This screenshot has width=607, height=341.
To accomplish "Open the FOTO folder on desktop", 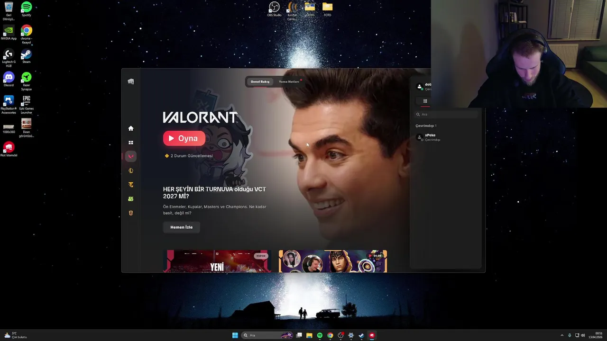I will (327, 9).
